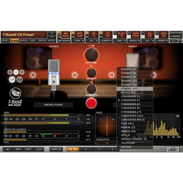Select the QUAD IMAGE module slot
Screen dimensions: 183x183
(136, 35)
